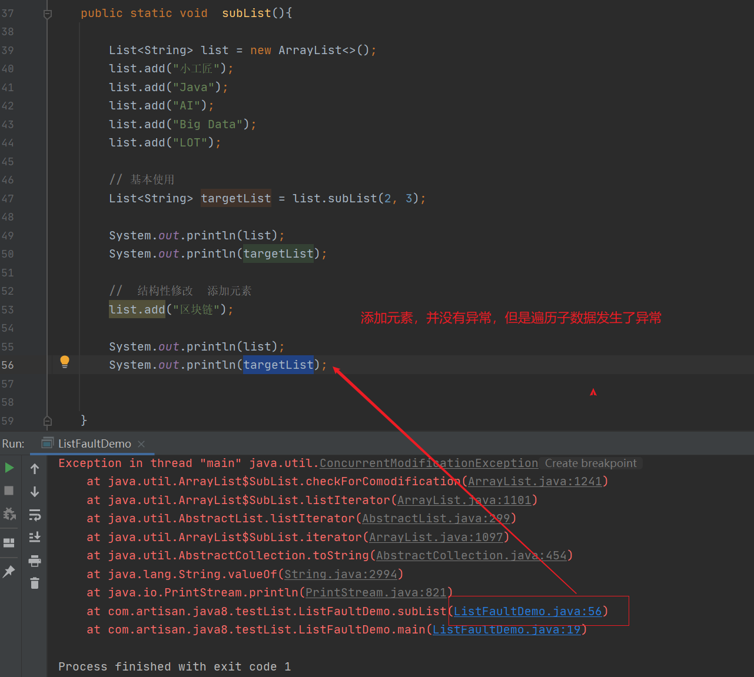Click Create breakpoint in console

591,463
